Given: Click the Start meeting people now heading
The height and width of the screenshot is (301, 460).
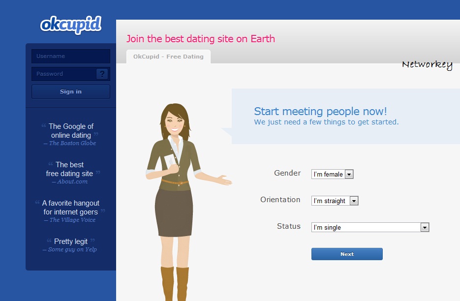Looking at the screenshot, I should 320,111.
